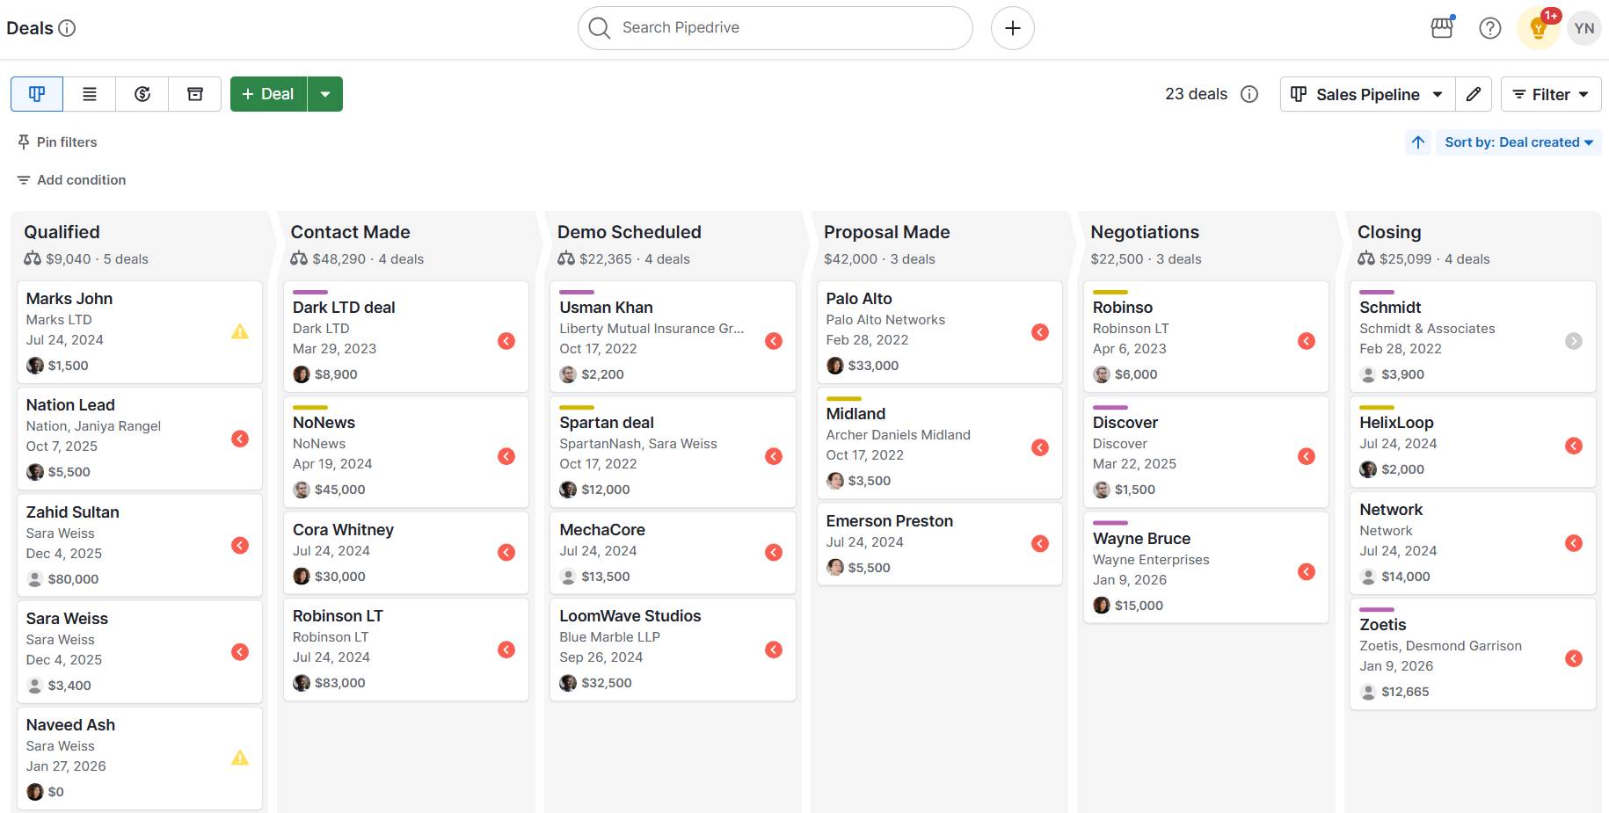Open the lightbulb suggestions icon
Image resolution: width=1609 pixels, height=813 pixels.
tap(1537, 29)
